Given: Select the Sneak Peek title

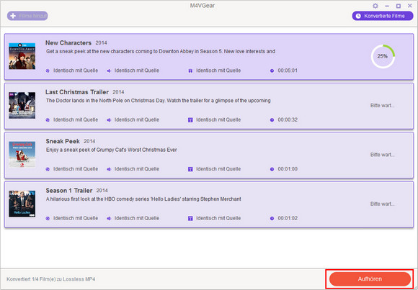Looking at the screenshot, I should (63, 142).
